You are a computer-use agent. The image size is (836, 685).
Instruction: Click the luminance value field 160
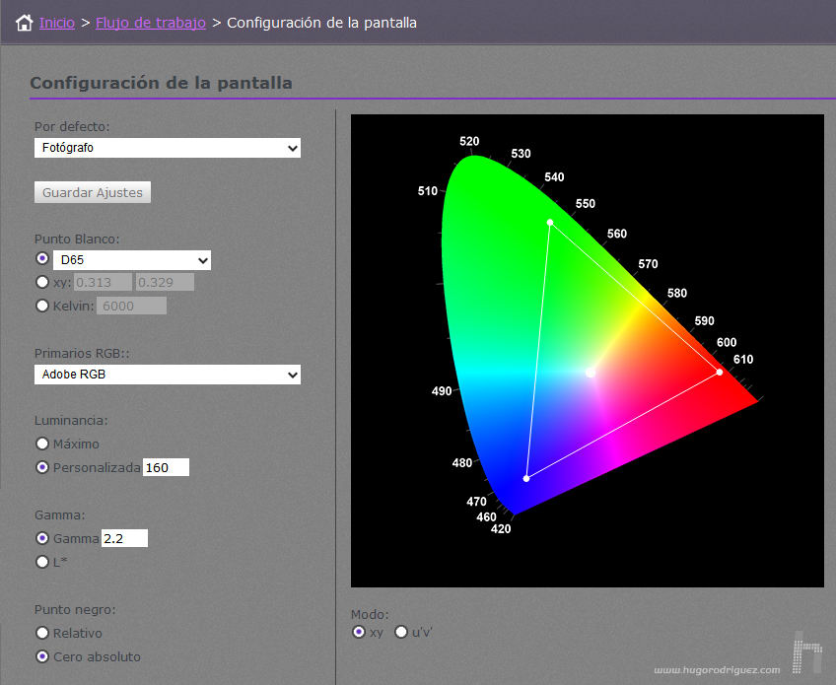(x=166, y=467)
